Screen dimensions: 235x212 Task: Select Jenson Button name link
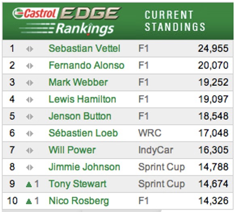pyautogui.click(x=80, y=116)
